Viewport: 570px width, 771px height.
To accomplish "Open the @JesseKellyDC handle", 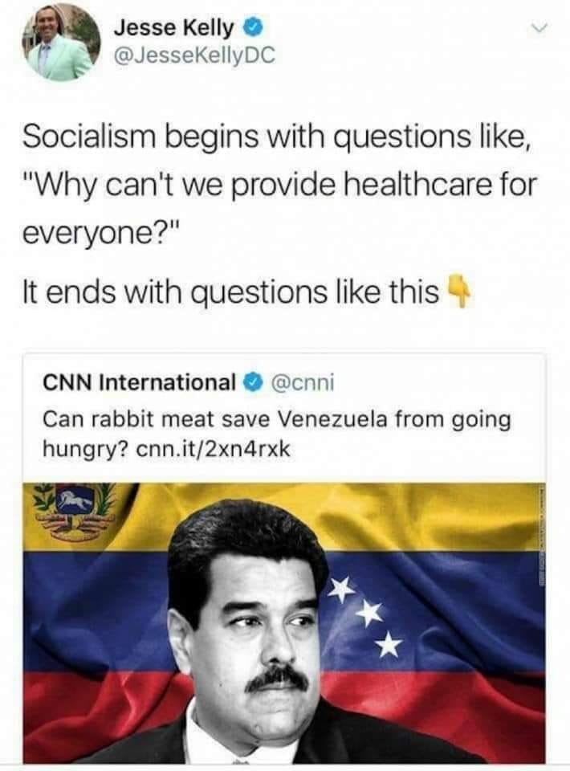I will [194, 56].
